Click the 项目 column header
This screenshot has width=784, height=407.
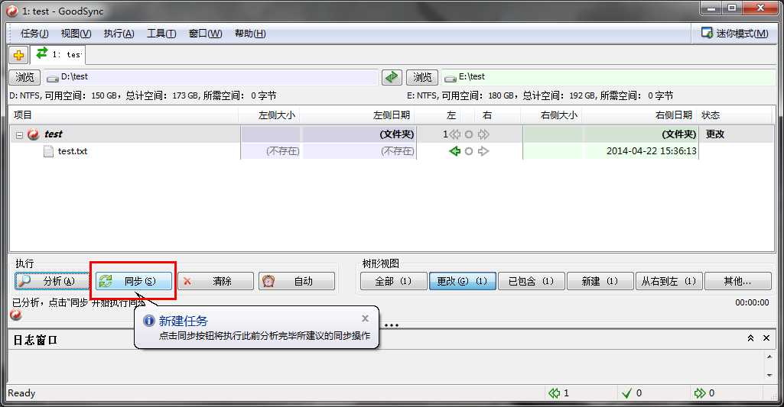coord(125,115)
